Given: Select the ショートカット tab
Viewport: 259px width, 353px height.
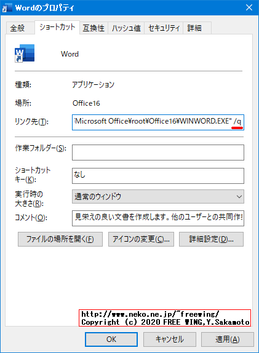Looking at the screenshot, I should 57,27.
